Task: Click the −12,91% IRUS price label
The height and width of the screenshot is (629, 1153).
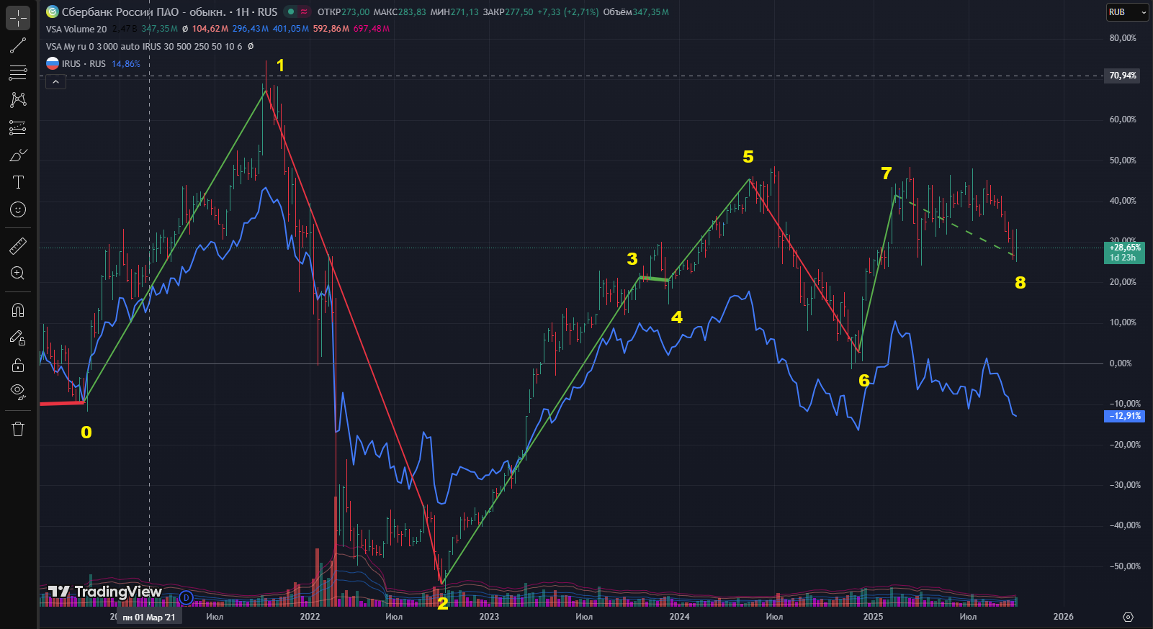Action: tap(1124, 416)
